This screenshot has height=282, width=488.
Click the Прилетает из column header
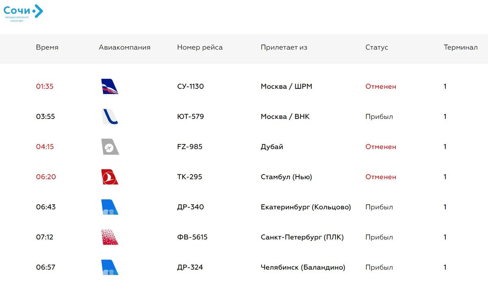click(284, 47)
